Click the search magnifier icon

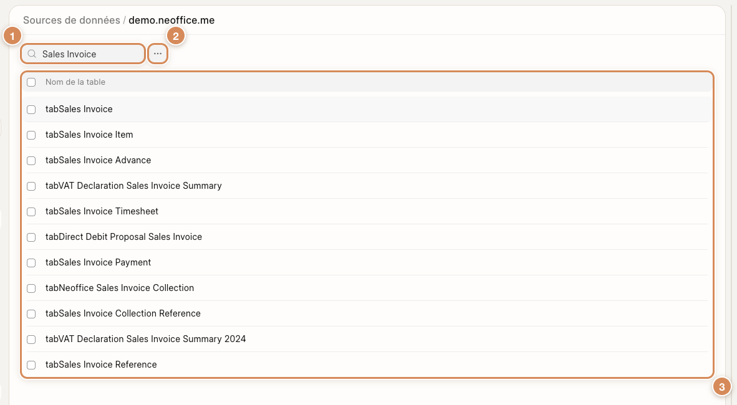pyautogui.click(x=32, y=54)
